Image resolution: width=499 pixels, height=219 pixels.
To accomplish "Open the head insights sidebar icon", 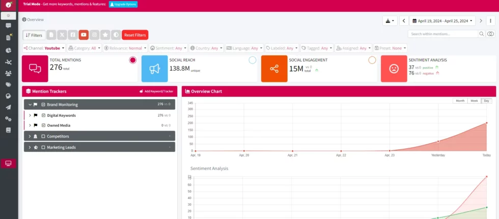I will tap(9, 96).
